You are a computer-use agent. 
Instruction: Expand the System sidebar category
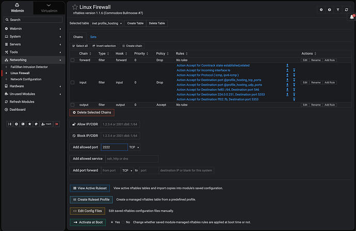(33, 37)
